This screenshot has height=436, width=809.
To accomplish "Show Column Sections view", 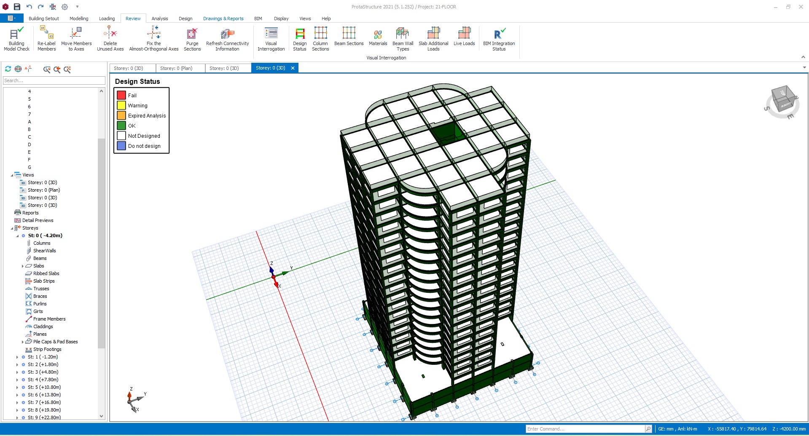I will coord(320,39).
